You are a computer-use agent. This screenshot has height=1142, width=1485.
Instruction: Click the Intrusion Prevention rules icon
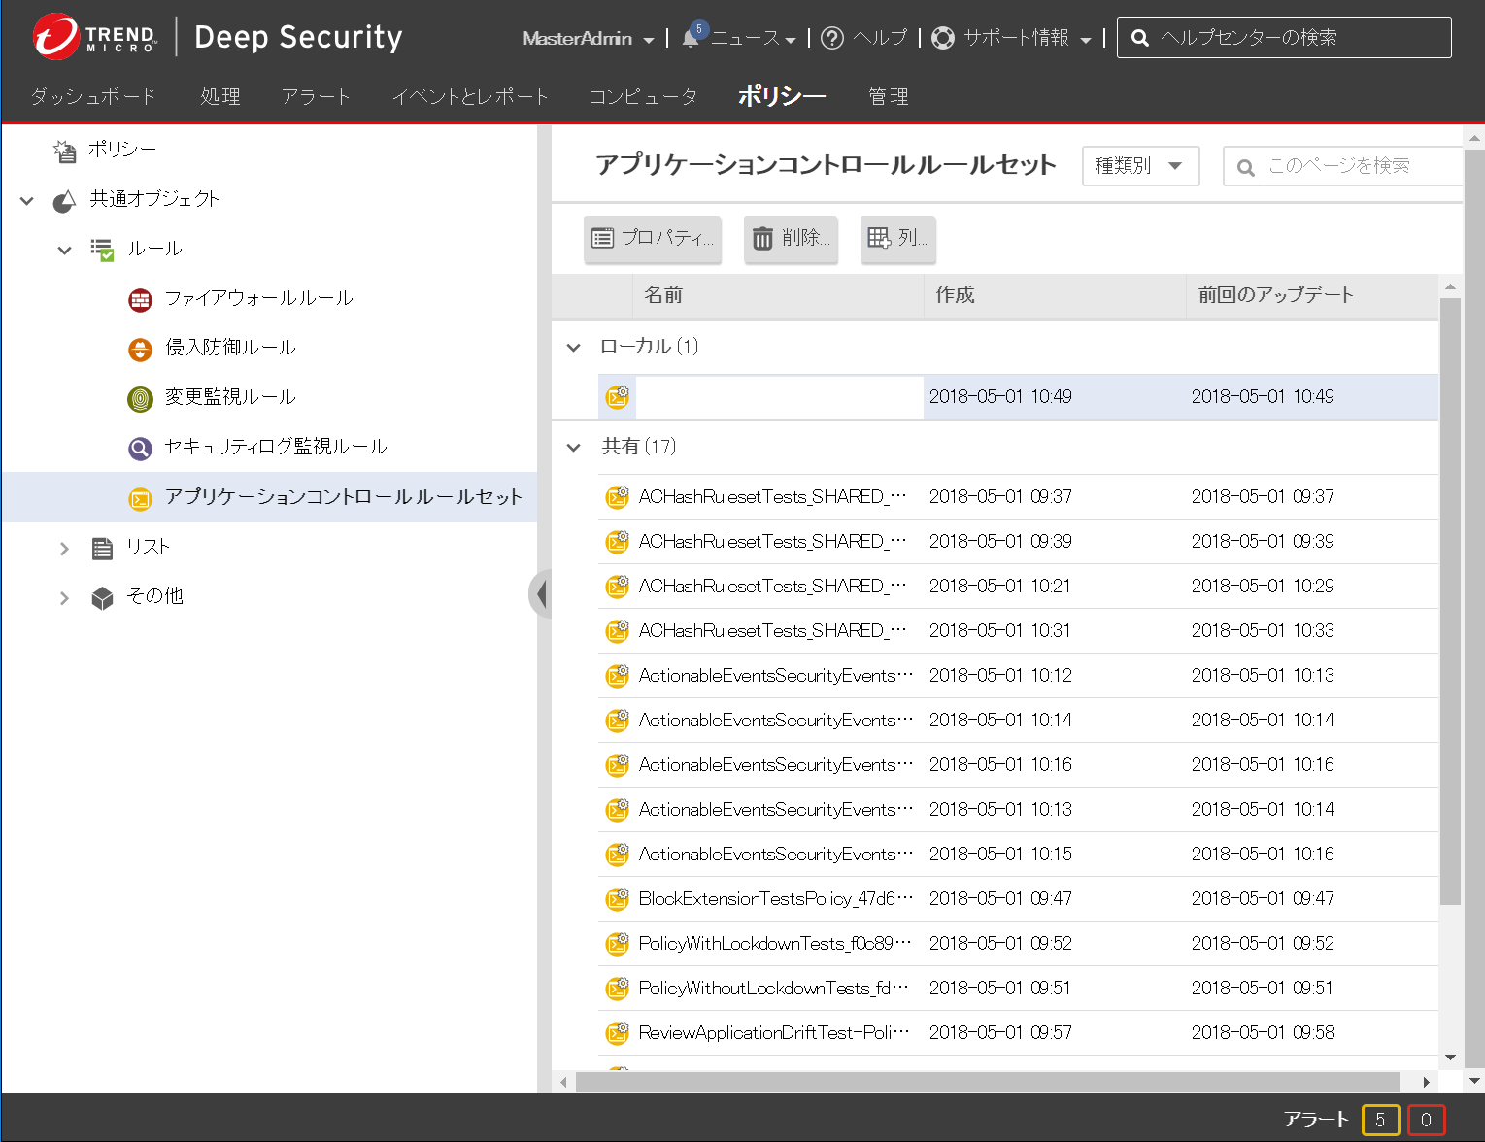141,349
